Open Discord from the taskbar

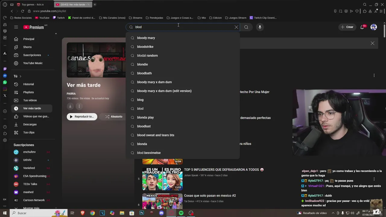(x=161, y=213)
